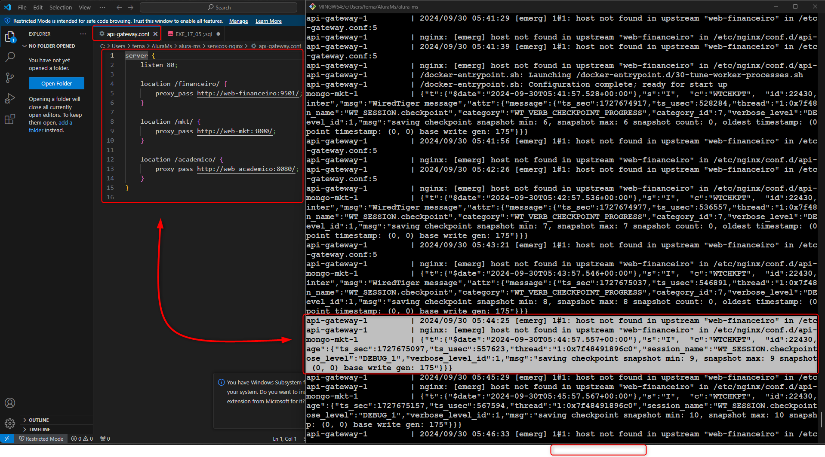Click the Manage link in restricted banner
Screen dimensions: 825x457
[x=238, y=21]
